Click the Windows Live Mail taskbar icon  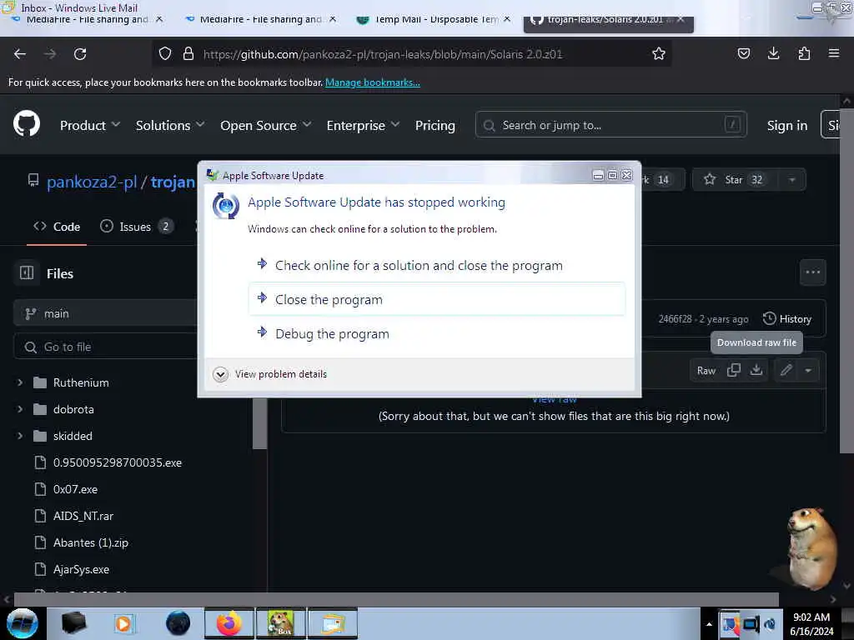click(x=333, y=623)
